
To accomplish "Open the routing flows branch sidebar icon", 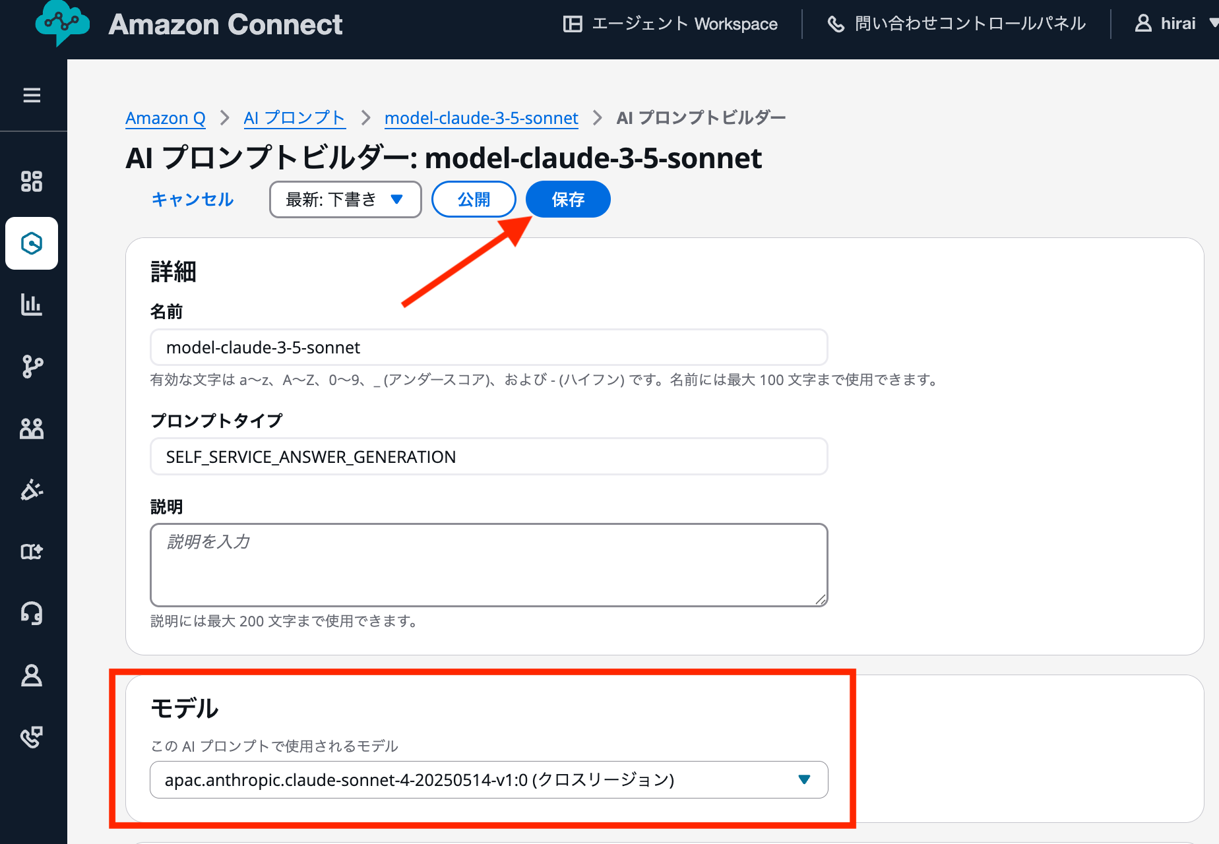I will (32, 367).
